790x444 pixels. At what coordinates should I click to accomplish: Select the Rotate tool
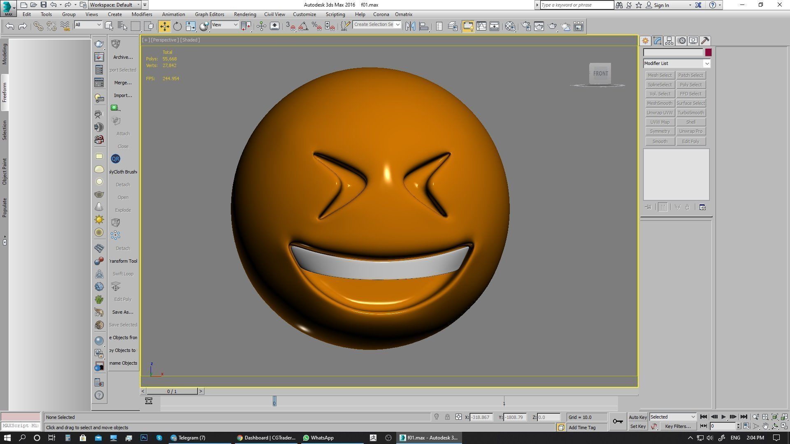[177, 26]
